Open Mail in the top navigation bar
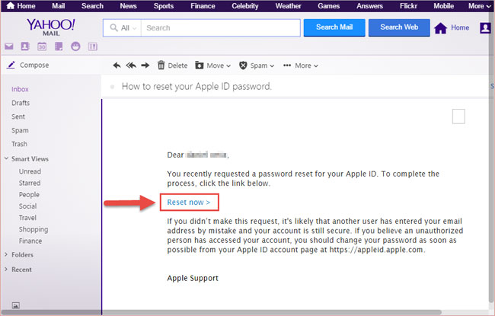Viewport: 495px width, 316px height. click(59, 5)
